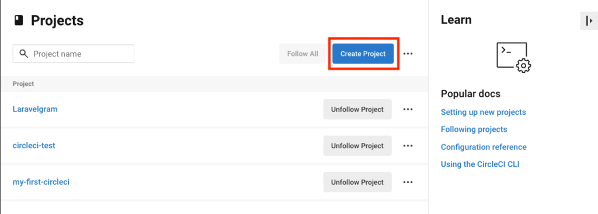Open the three-dot menu for my-first-circleci
The image size is (598, 214).
(408, 182)
